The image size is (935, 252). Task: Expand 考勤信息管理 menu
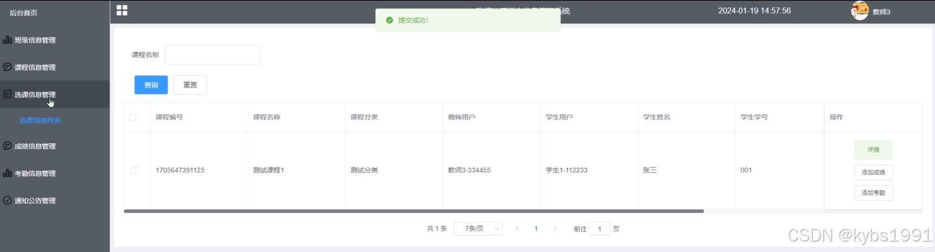55,174
